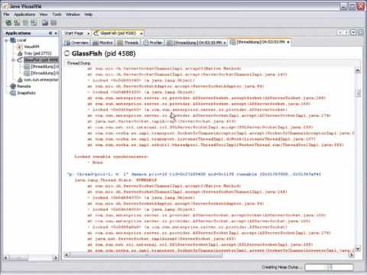
Task: Select the first threaddump node icon under GlassFish
Action: [x=27, y=66]
